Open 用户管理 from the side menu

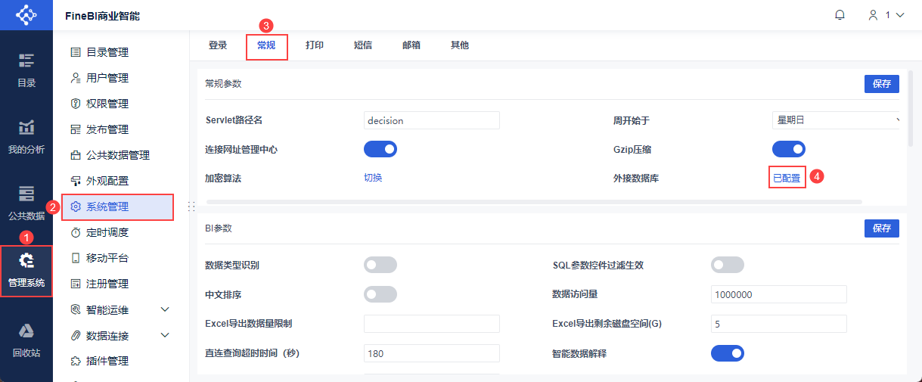pos(107,78)
